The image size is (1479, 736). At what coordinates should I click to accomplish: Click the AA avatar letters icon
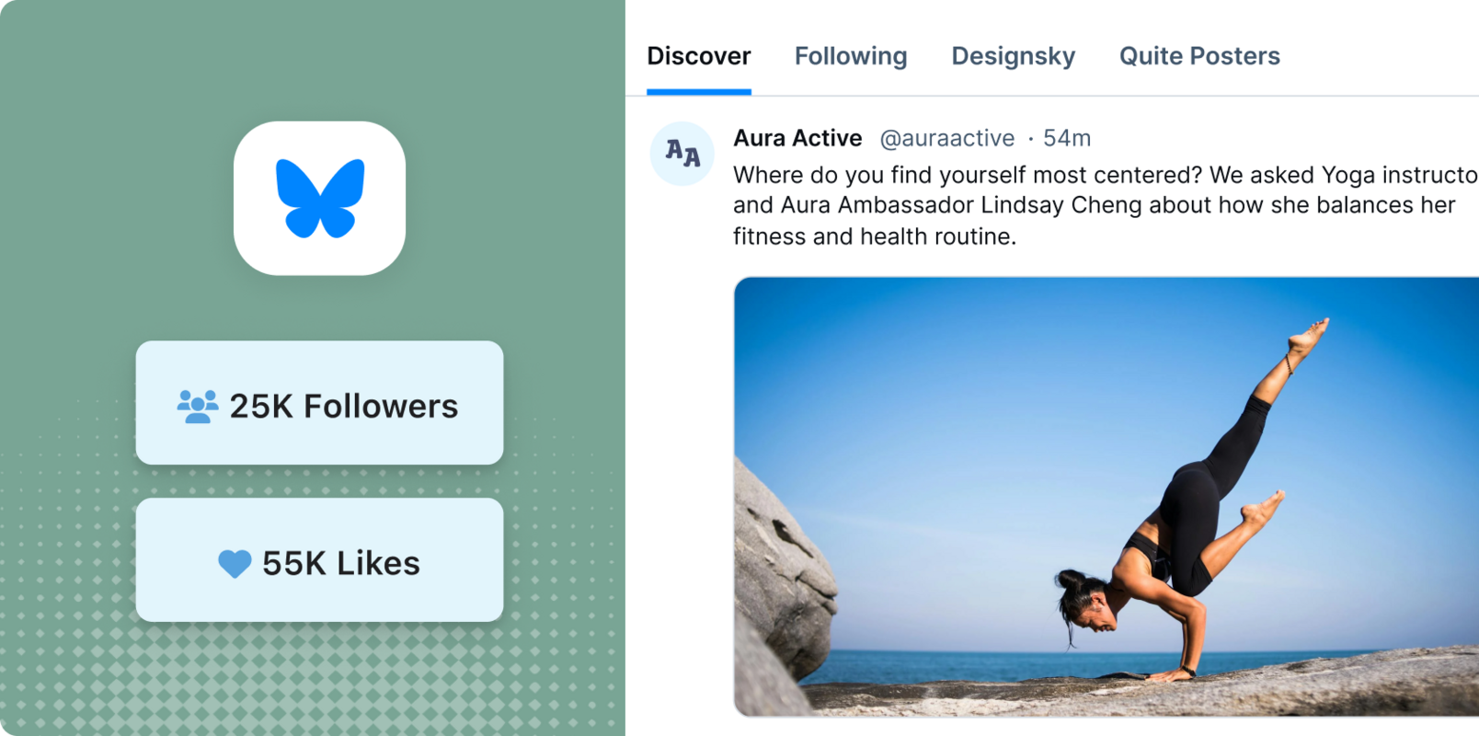point(682,154)
